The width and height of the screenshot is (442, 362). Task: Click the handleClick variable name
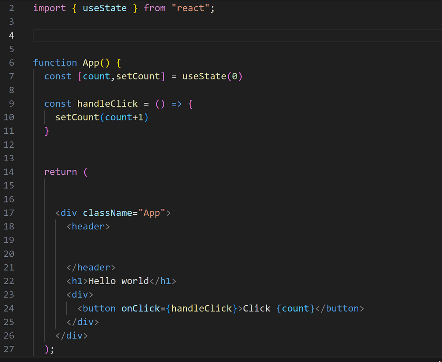coord(107,103)
